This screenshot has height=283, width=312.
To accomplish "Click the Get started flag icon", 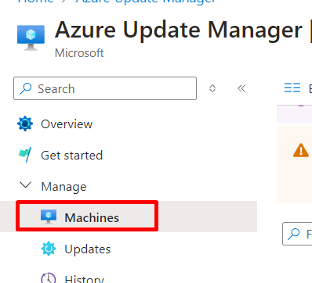I will click(x=25, y=155).
